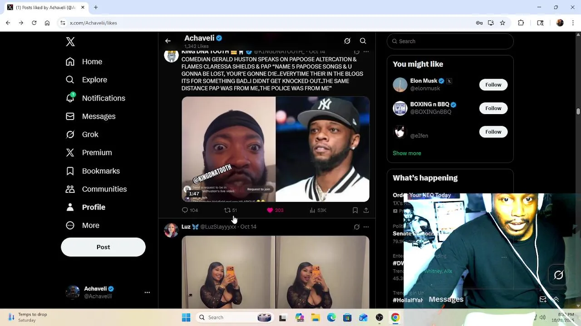This screenshot has width=581, height=326.
Task: Open Premium from the sidebar
Action: (x=89, y=153)
